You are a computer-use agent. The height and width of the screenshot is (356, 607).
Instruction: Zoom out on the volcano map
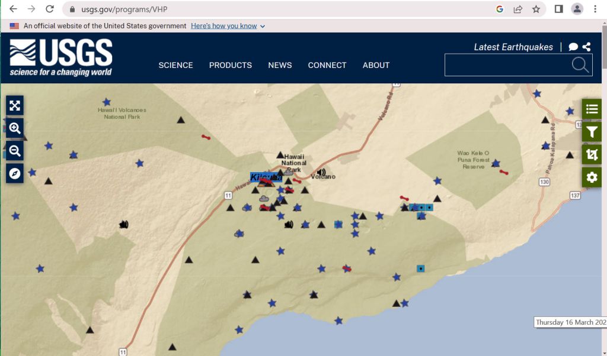(15, 151)
